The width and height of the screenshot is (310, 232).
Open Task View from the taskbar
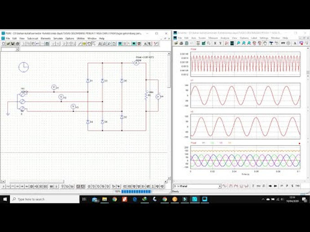tap(84, 199)
